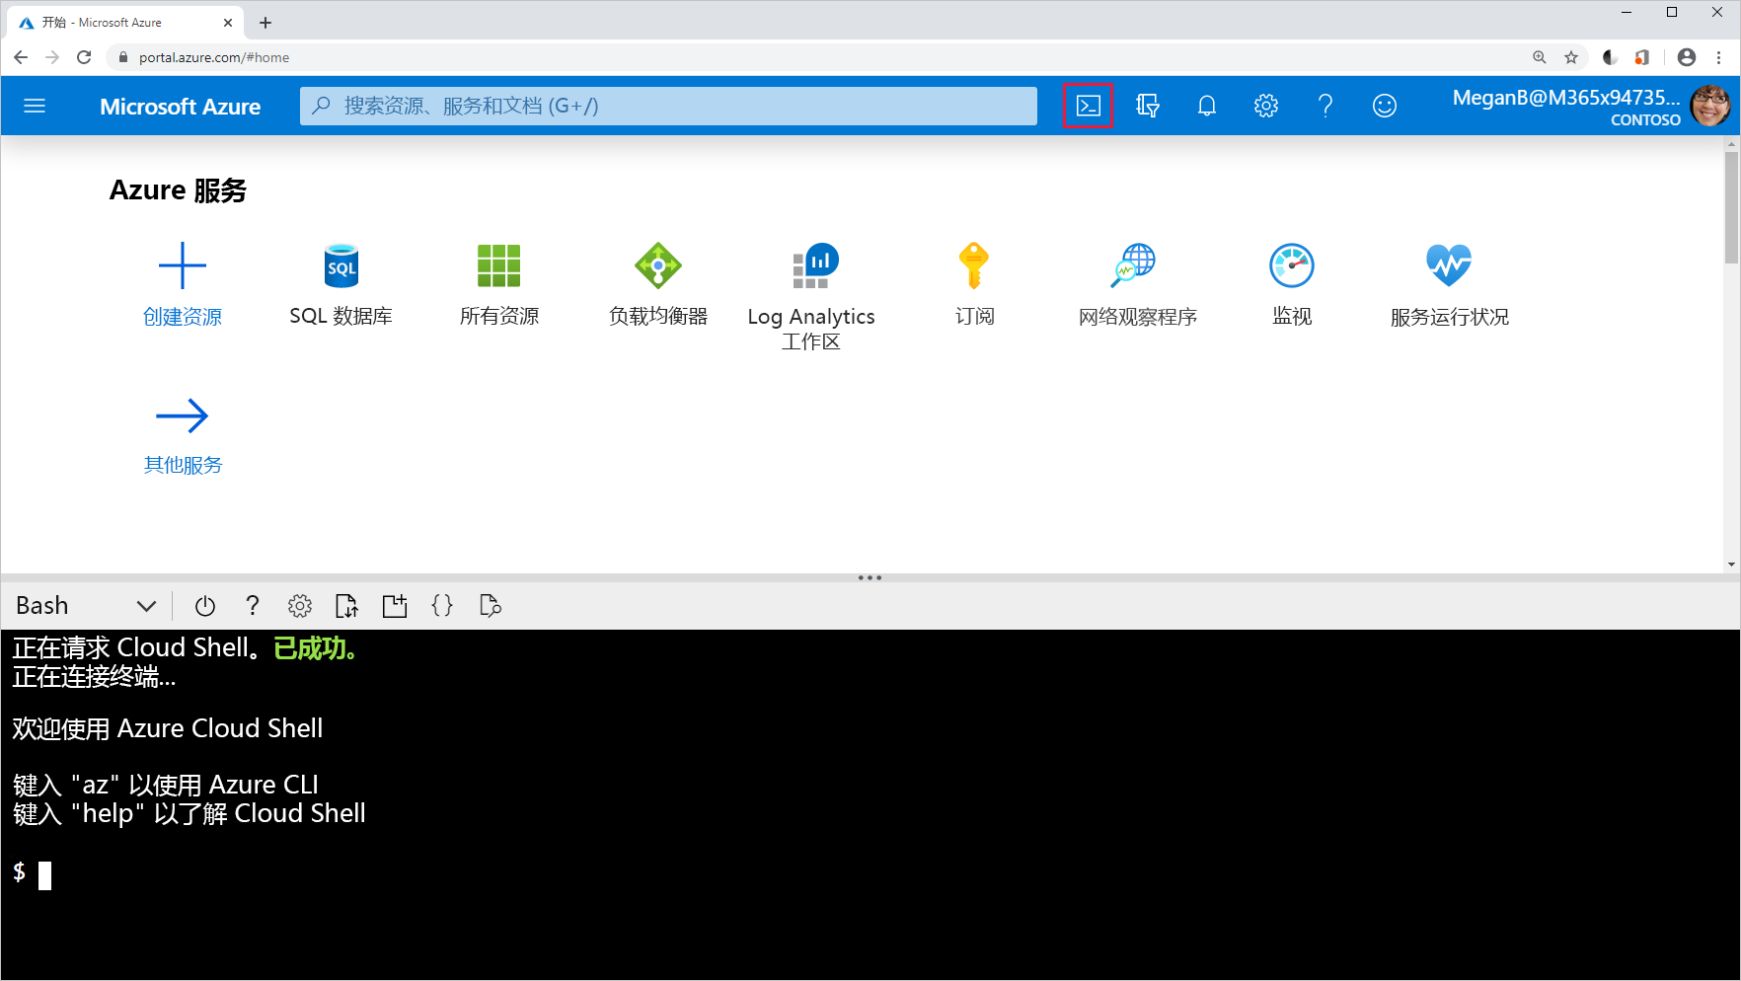Open the help question mark in header

[1325, 106]
